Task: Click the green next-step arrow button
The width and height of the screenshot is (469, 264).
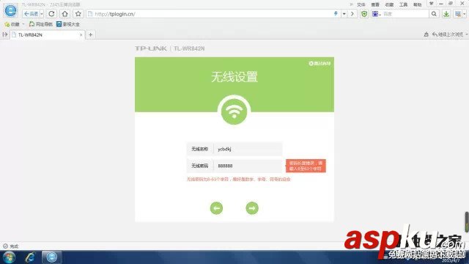Action: (x=252, y=208)
